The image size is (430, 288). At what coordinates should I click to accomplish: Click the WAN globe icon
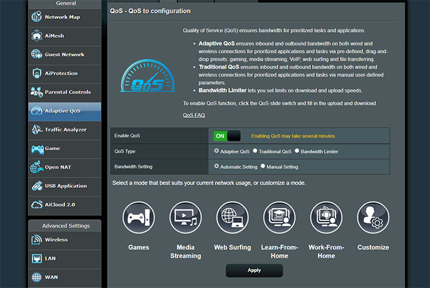tap(36, 278)
